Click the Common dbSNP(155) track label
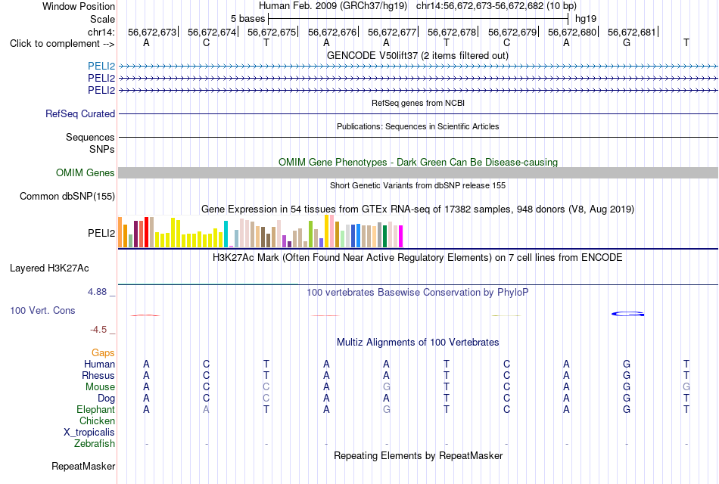This screenshot has height=484, width=719. tap(67, 196)
